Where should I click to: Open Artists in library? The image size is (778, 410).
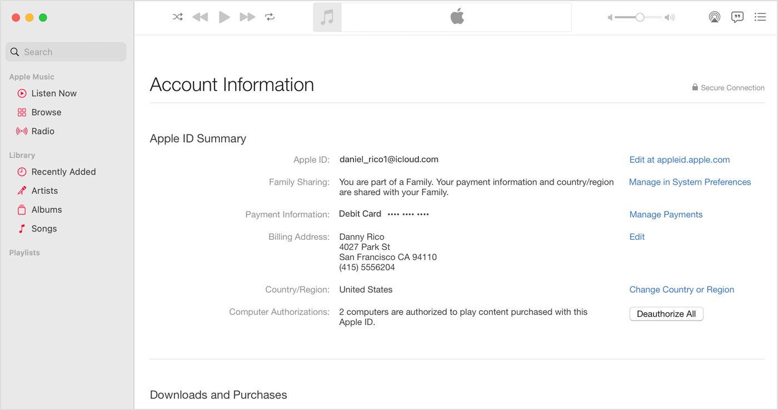[44, 191]
